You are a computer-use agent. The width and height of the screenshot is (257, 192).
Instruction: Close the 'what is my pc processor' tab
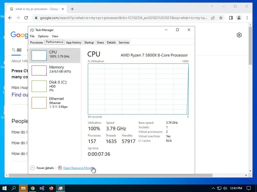click(62, 9)
